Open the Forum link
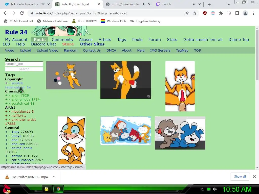Image resolution: width=259 pixels, height=194 pixels. coord(155,40)
